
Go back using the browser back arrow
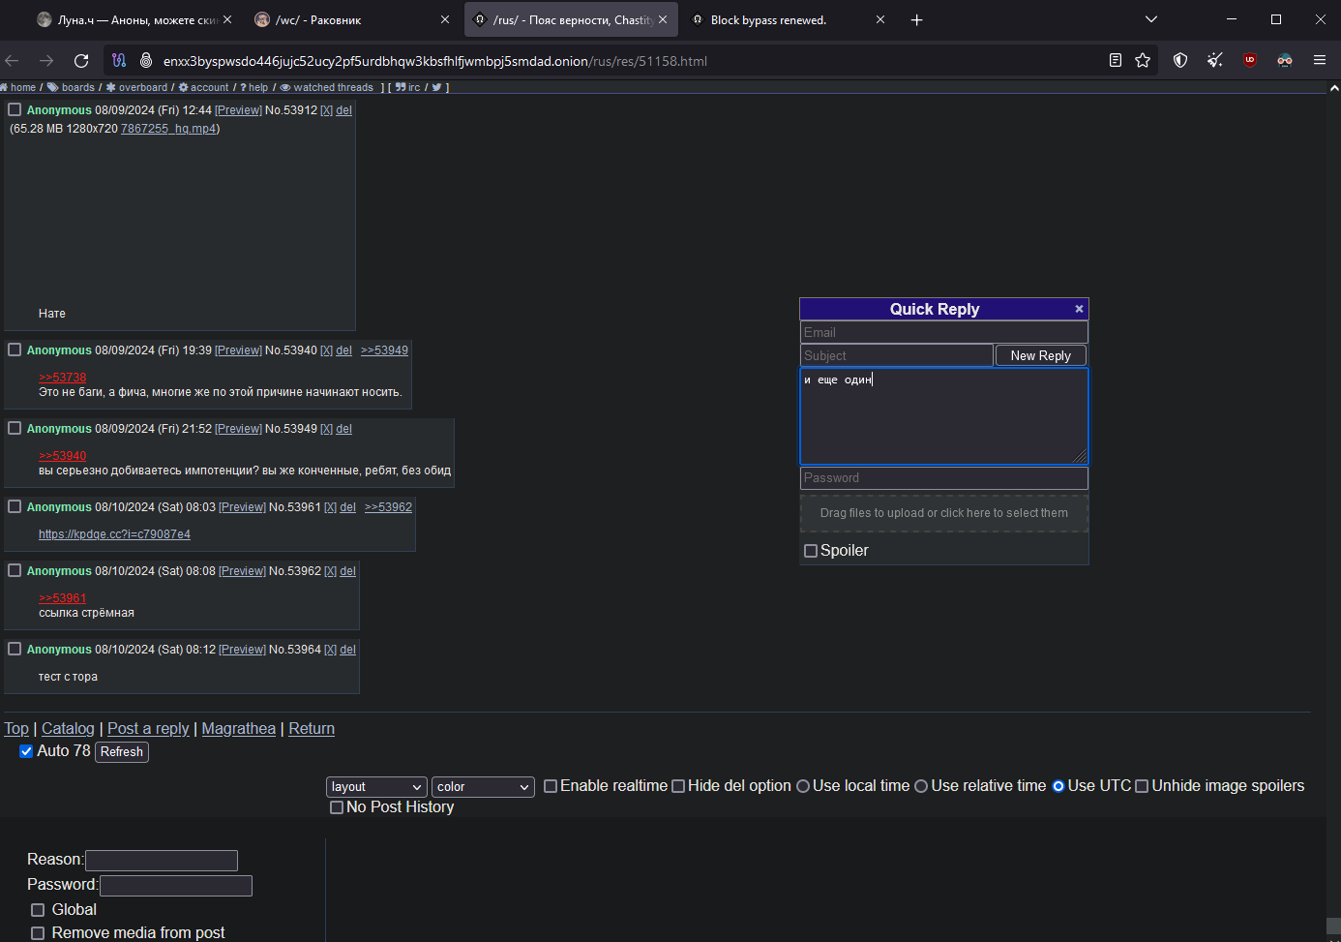pyautogui.click(x=13, y=60)
